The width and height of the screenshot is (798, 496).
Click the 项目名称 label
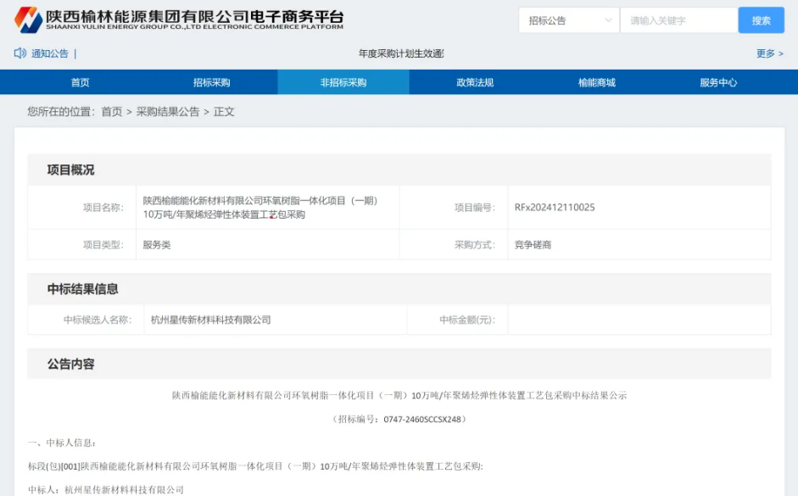tap(103, 207)
